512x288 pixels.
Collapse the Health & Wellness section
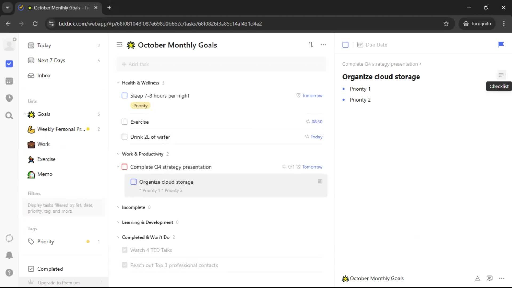coord(118,83)
